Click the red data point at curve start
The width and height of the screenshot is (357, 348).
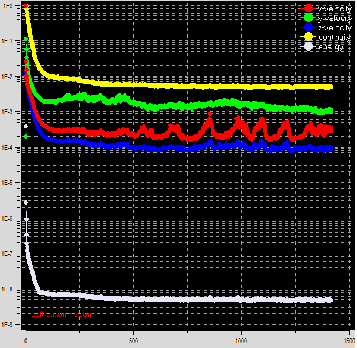click(x=26, y=6)
